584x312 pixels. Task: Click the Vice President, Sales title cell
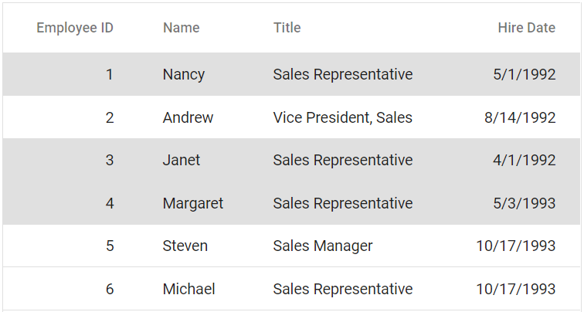point(342,117)
